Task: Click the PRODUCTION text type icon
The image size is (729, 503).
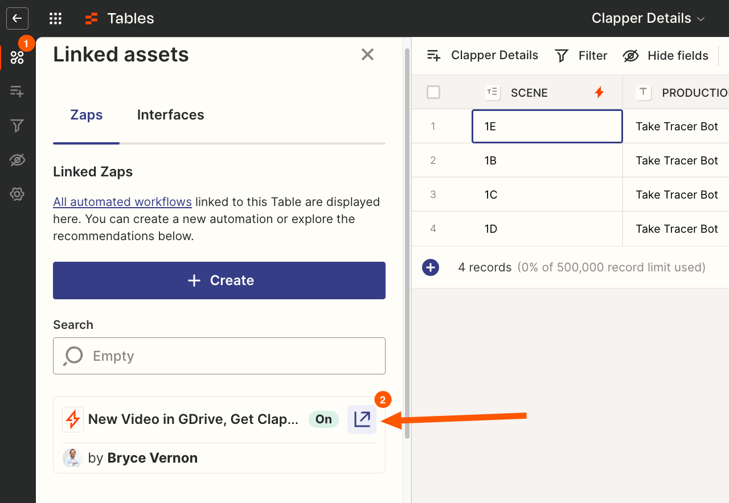Action: coord(644,92)
